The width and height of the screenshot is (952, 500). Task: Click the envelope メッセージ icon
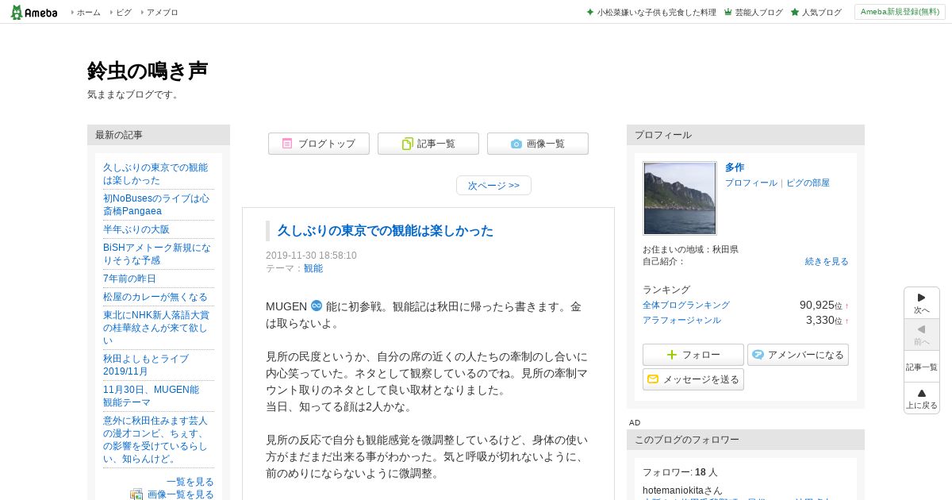653,379
